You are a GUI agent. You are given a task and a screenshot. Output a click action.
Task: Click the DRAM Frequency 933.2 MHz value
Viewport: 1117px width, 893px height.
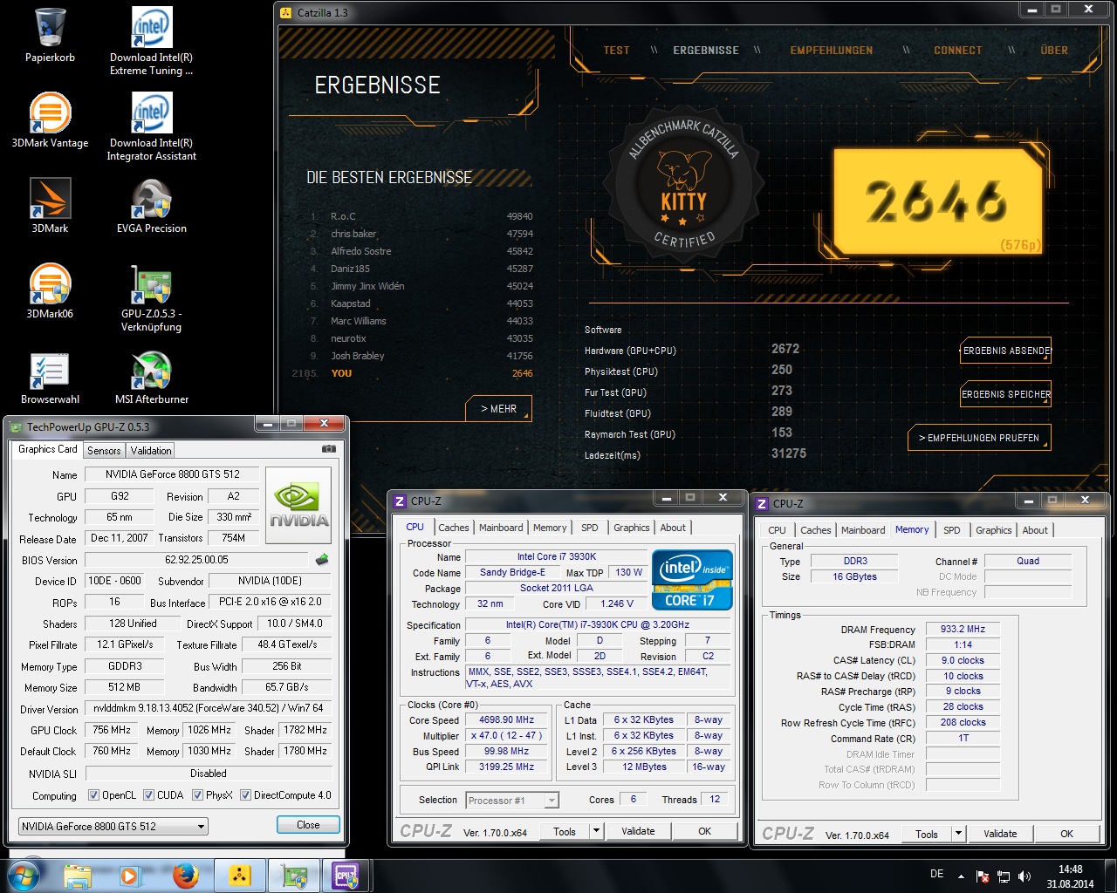963,629
